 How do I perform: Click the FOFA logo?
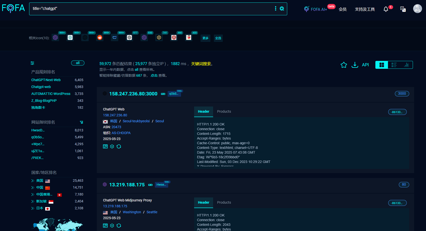tap(13, 8)
